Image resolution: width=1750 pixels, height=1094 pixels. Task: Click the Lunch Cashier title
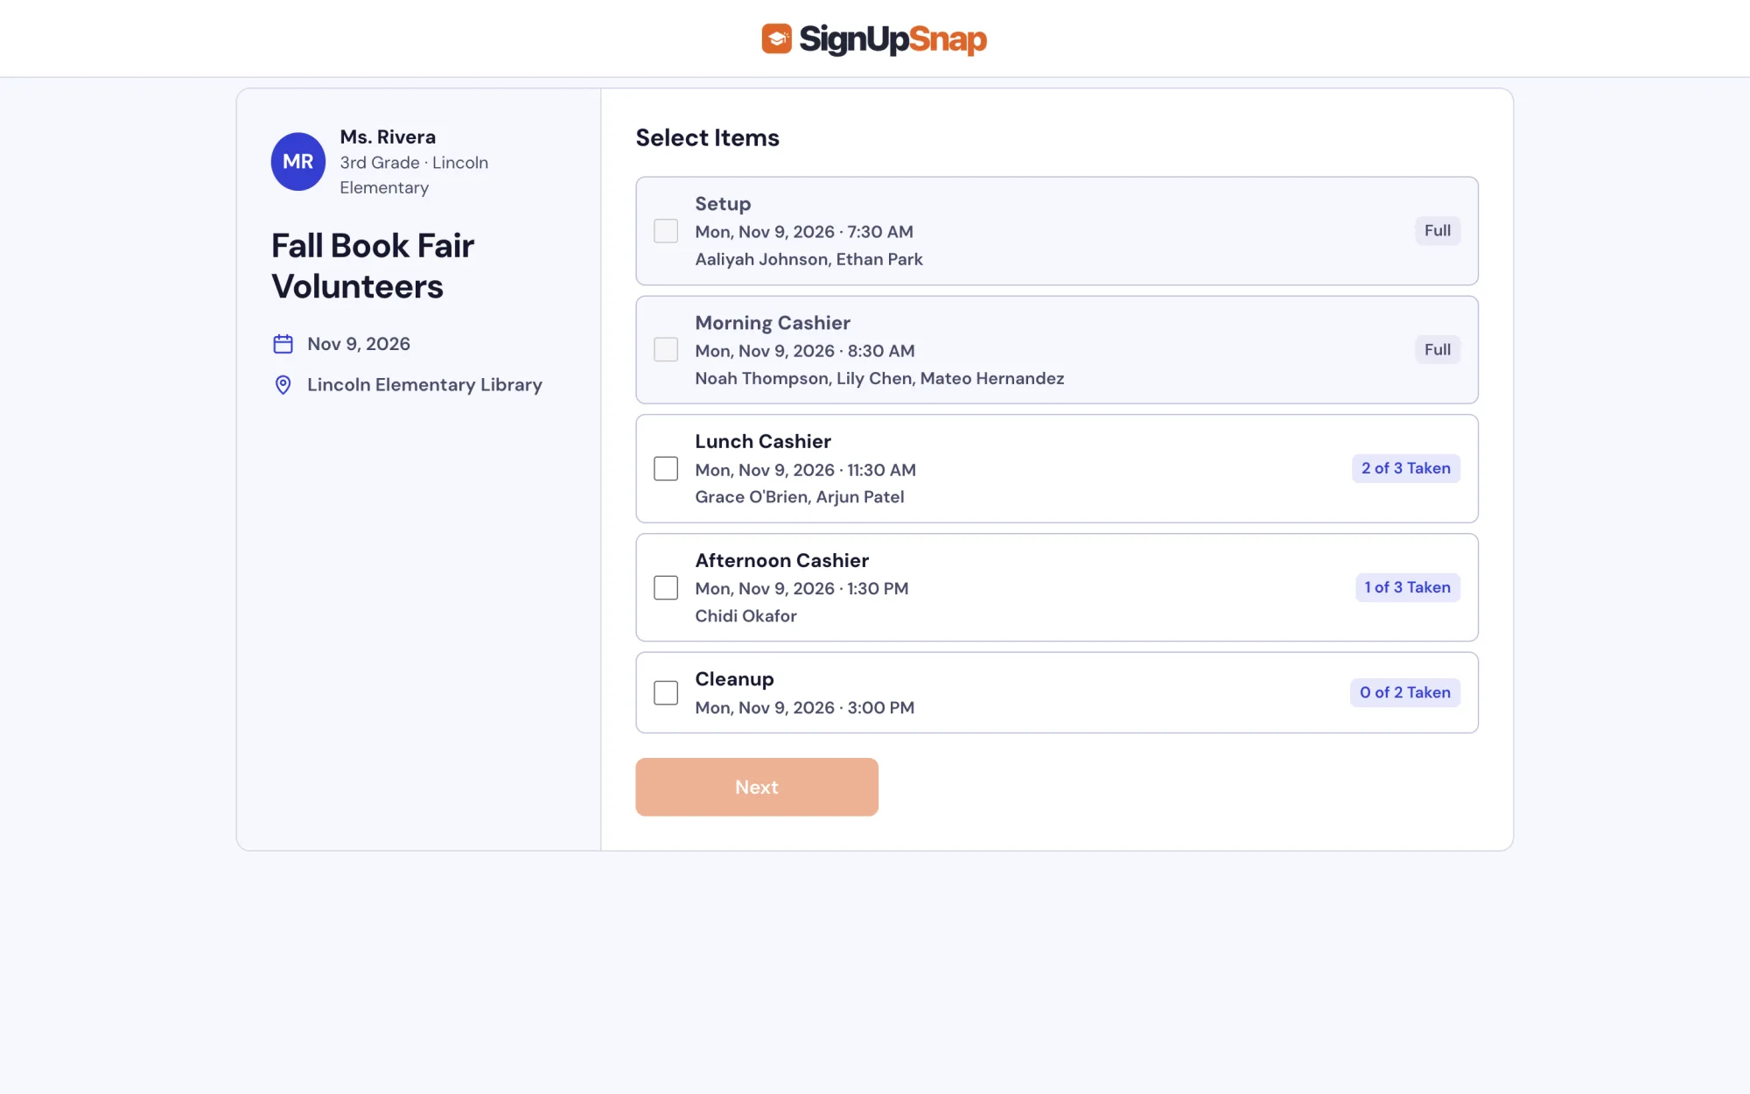pos(763,442)
